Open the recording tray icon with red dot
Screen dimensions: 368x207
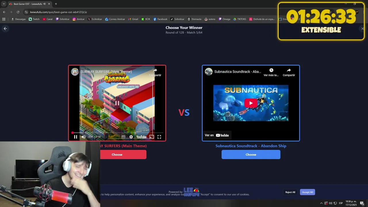[x=326, y=203]
